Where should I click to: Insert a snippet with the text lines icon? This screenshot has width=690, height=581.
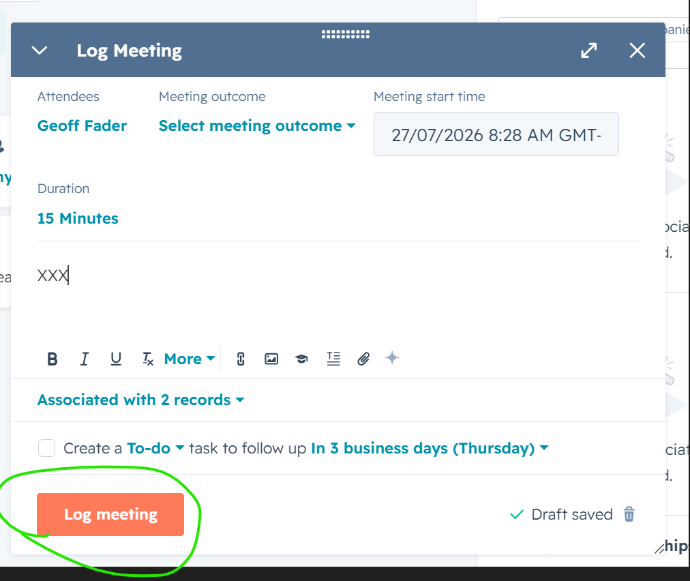coord(333,359)
